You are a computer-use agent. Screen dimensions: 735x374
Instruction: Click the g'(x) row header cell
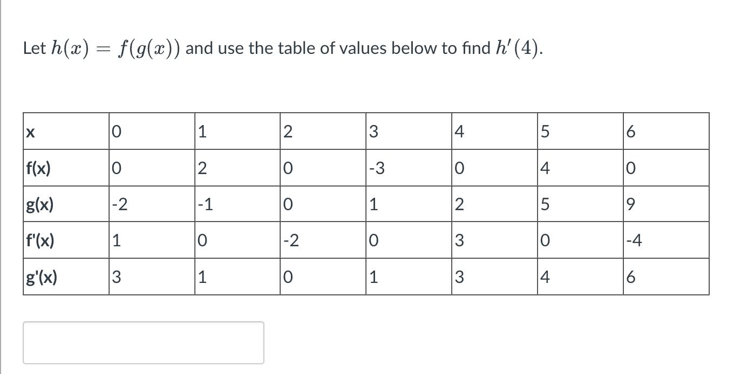pyautogui.click(x=39, y=277)
